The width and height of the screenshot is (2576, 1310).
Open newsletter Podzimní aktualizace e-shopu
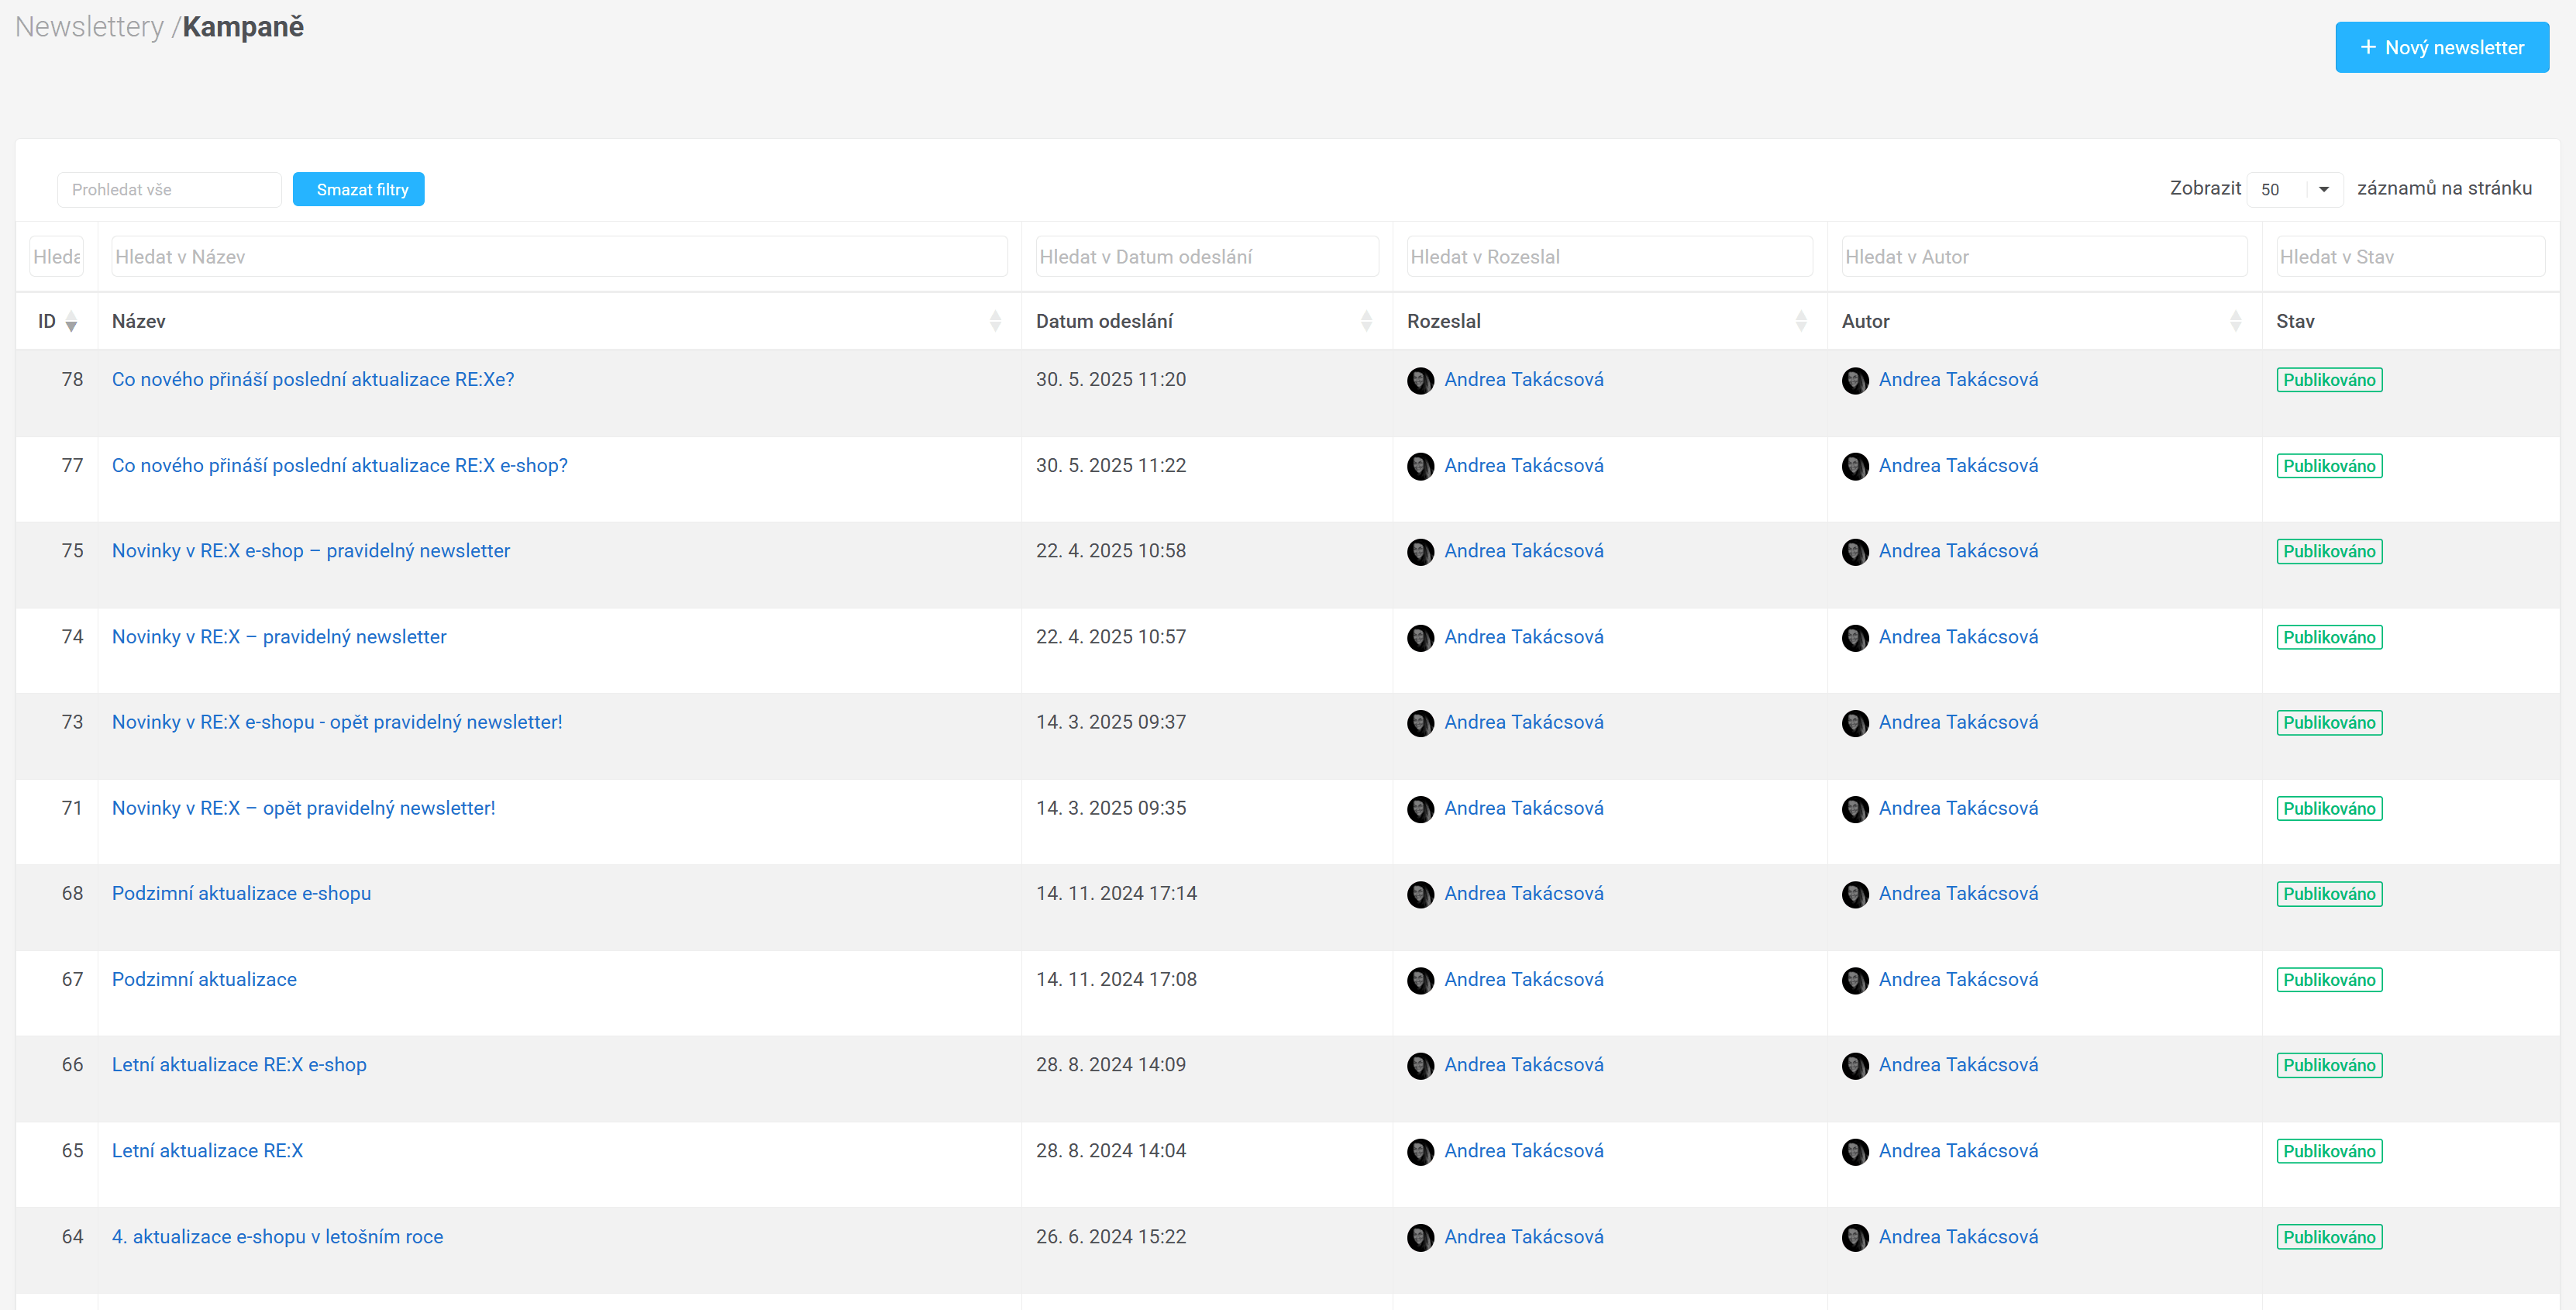241,893
